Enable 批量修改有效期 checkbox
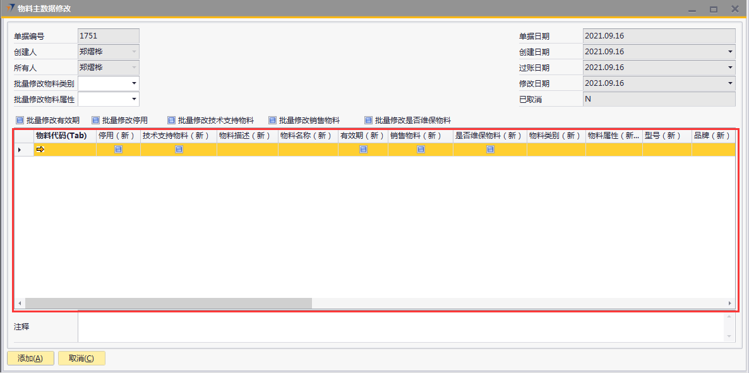 point(20,120)
